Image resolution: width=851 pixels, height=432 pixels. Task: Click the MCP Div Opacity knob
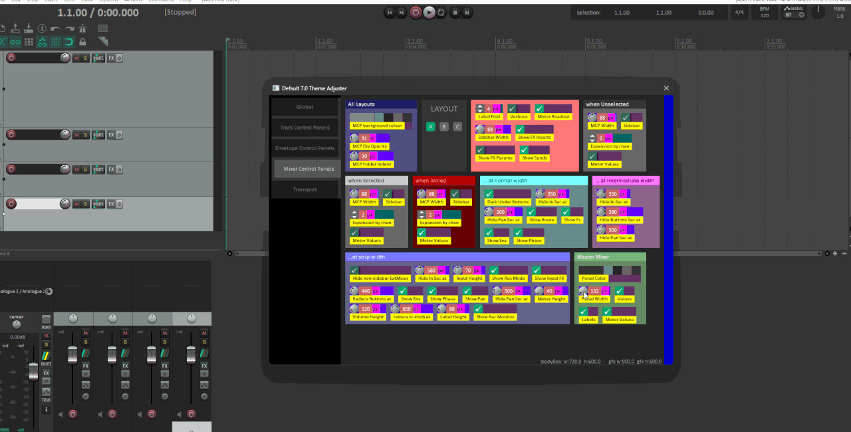point(354,138)
